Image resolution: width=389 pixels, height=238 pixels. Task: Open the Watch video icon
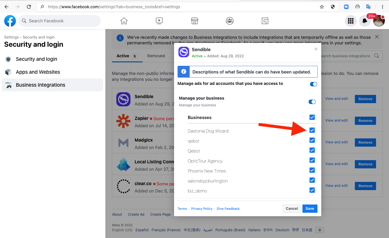pos(159,21)
